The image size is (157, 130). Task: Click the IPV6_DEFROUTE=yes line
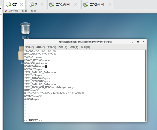tap(37, 81)
